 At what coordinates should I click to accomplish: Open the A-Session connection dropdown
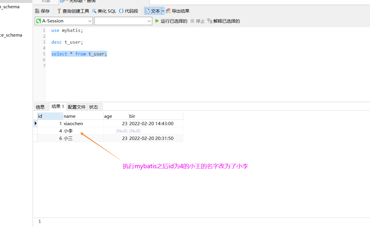64,21
